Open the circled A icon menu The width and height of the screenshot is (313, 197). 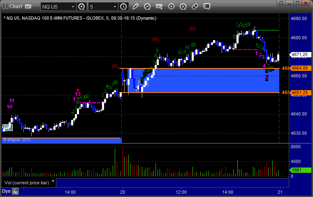(x=183, y=7)
